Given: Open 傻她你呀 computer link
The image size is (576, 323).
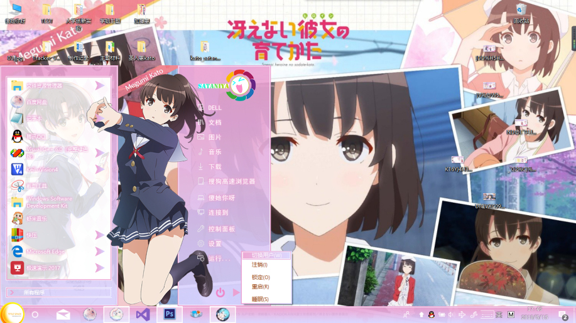Looking at the screenshot, I should (x=216, y=198).
